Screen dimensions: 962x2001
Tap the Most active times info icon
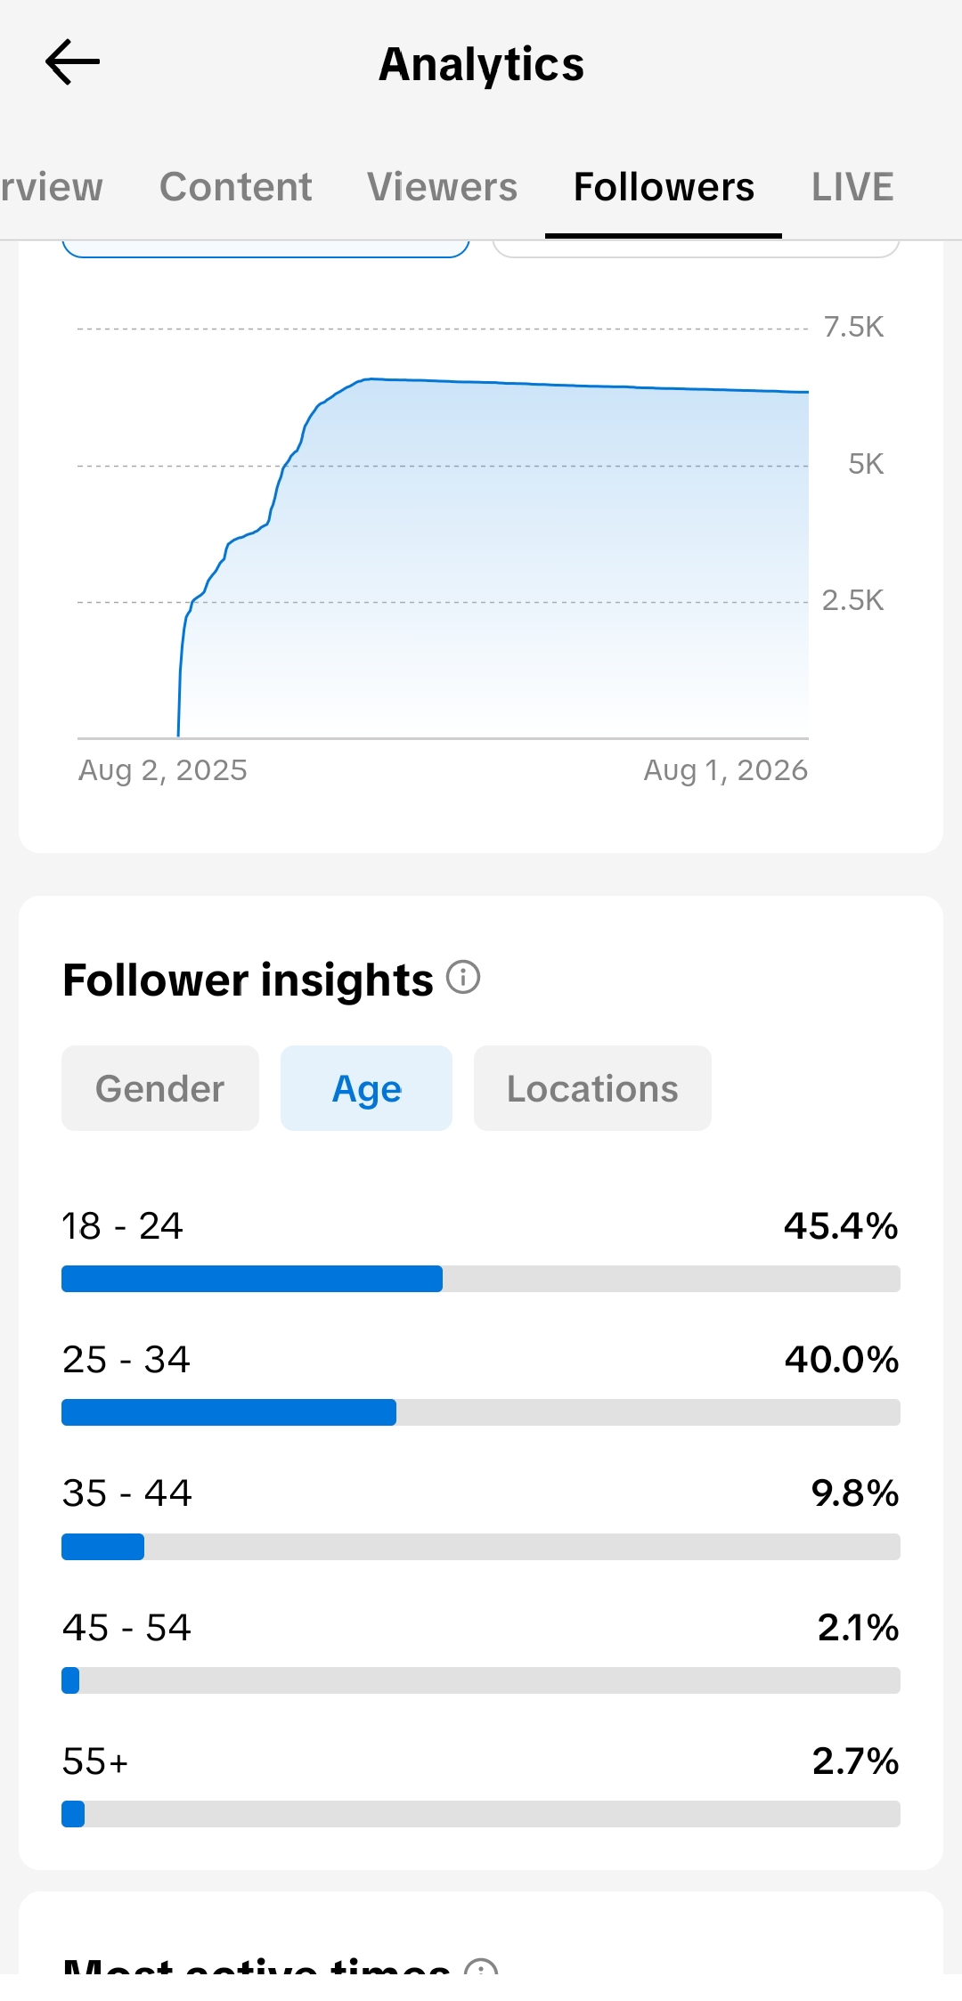[481, 1965]
